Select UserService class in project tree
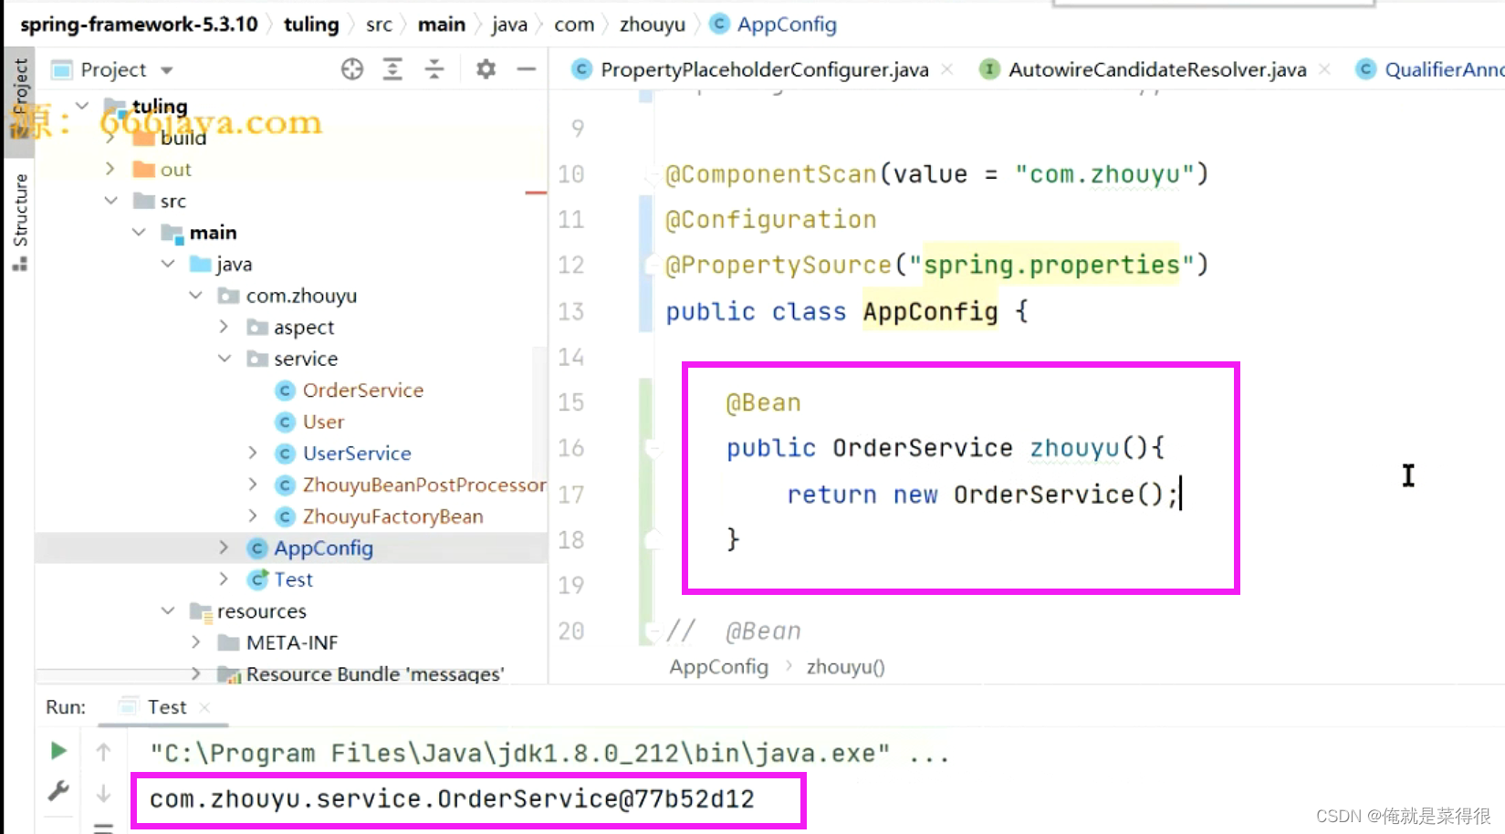The image size is (1505, 834). [x=357, y=453]
